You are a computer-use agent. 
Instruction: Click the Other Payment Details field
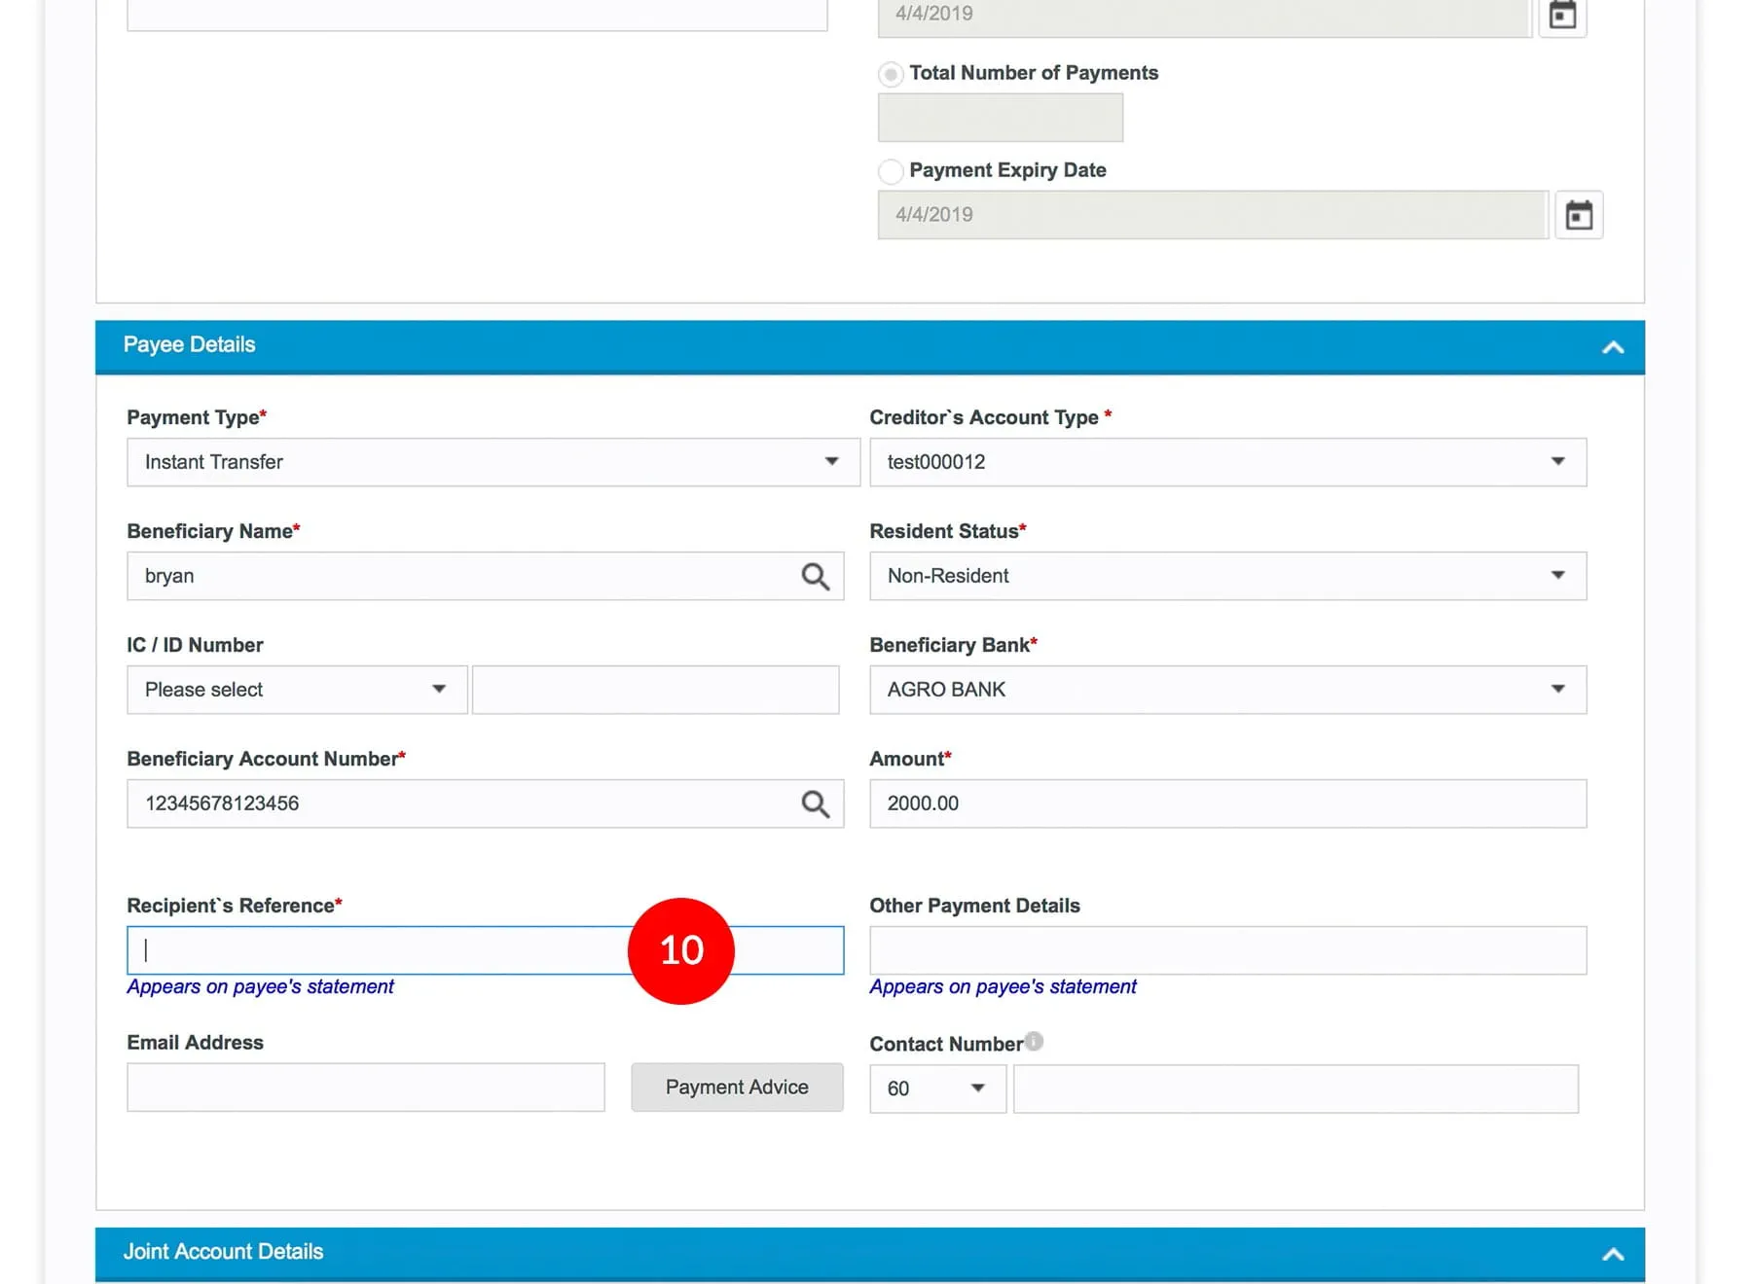[1227, 950]
